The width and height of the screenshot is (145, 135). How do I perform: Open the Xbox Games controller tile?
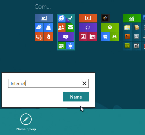click(115, 37)
